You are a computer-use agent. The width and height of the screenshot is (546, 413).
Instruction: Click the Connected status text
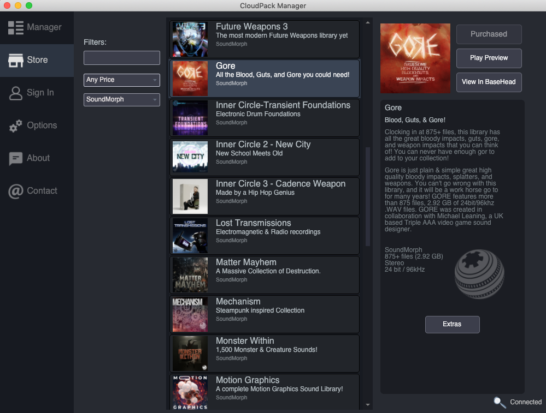pos(526,402)
